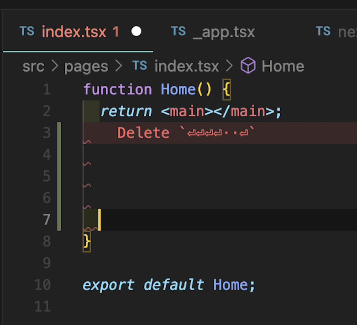Click the TypeScript icon on _app.tsx tab
Viewport: 357px width, 325px height.
pyautogui.click(x=178, y=31)
